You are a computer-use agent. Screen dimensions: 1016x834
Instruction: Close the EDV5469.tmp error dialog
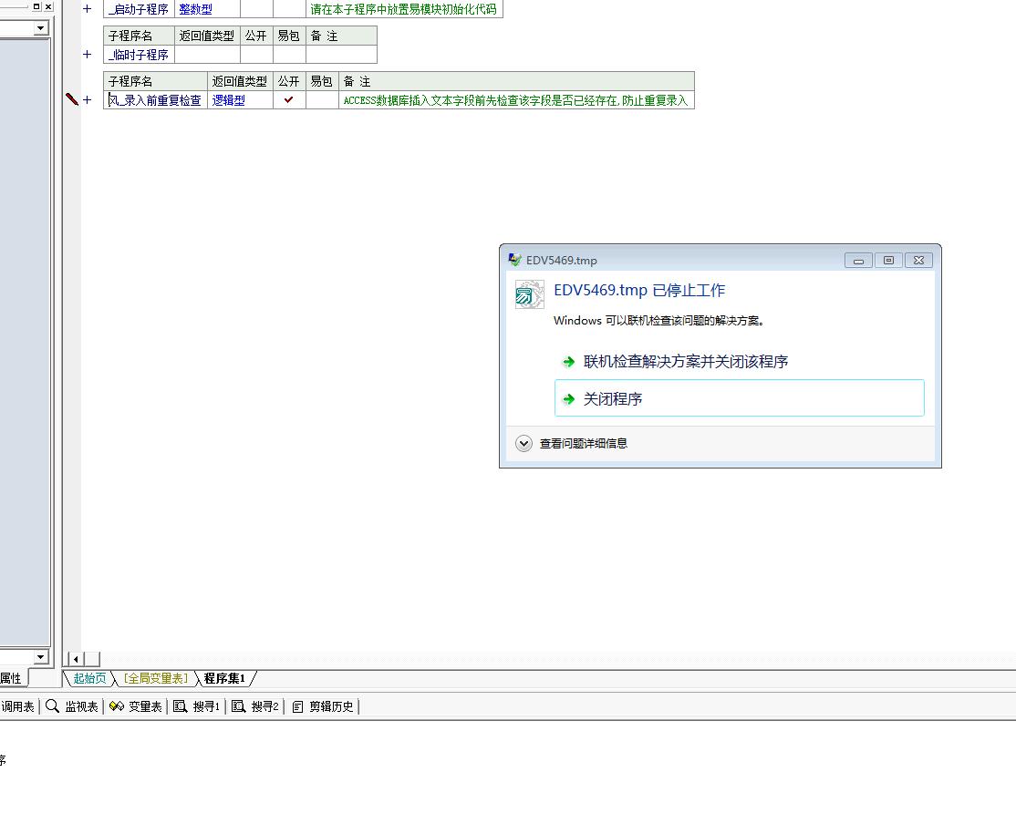pos(918,261)
